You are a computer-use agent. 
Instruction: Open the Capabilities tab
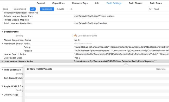click(58, 3)
